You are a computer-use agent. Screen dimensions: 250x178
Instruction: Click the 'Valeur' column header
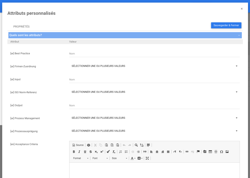point(73,42)
